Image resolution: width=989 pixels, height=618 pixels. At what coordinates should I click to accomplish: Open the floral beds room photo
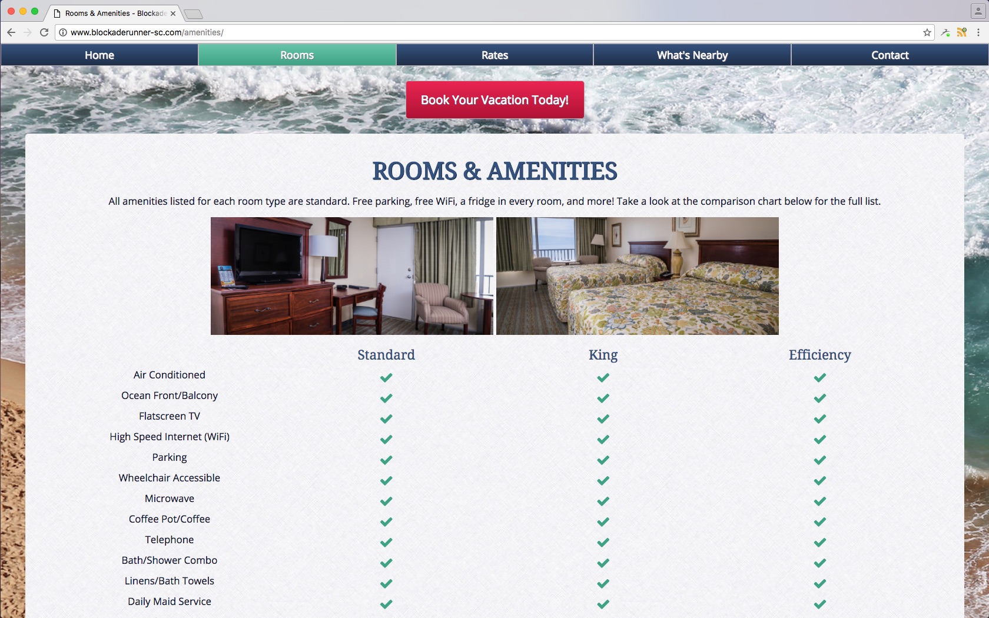[x=638, y=276]
